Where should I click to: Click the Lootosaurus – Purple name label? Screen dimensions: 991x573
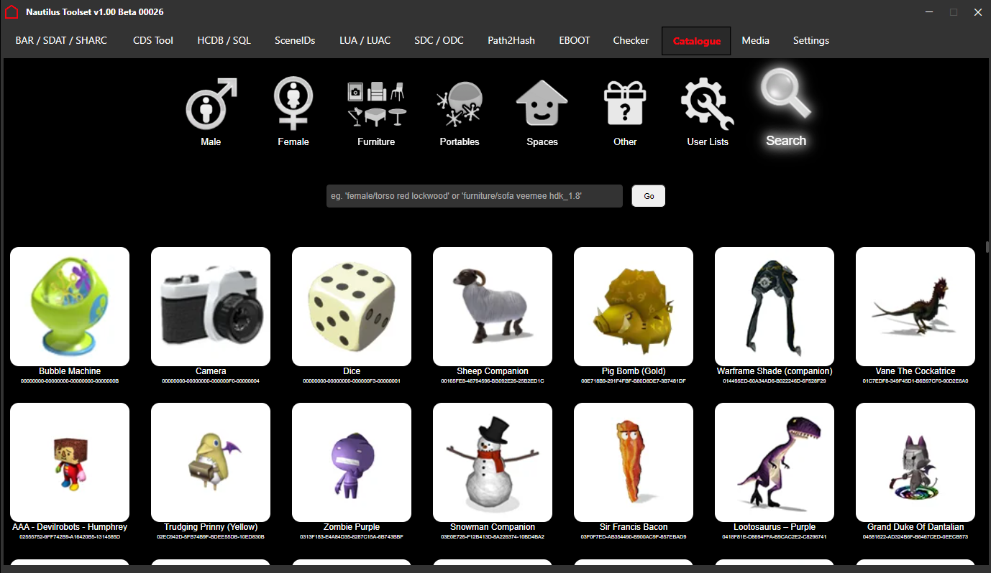pos(775,527)
